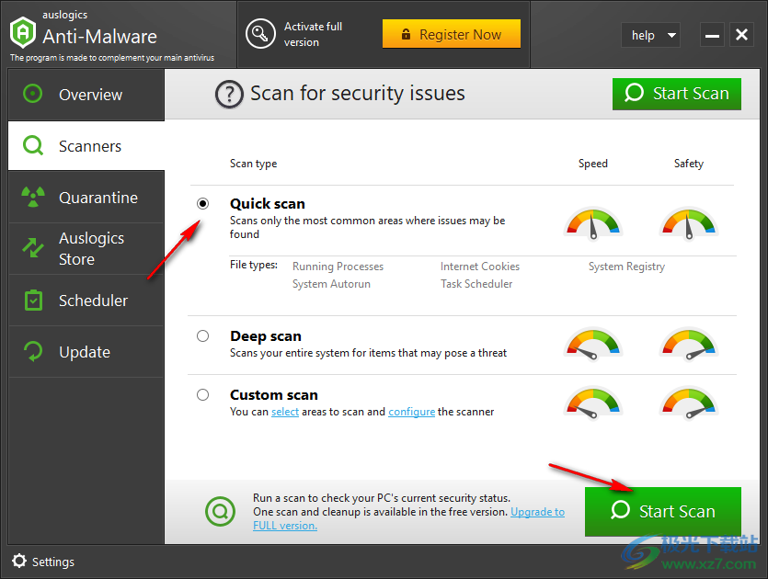Click the Overview target icon
Image resolution: width=768 pixels, height=579 pixels.
(33, 94)
